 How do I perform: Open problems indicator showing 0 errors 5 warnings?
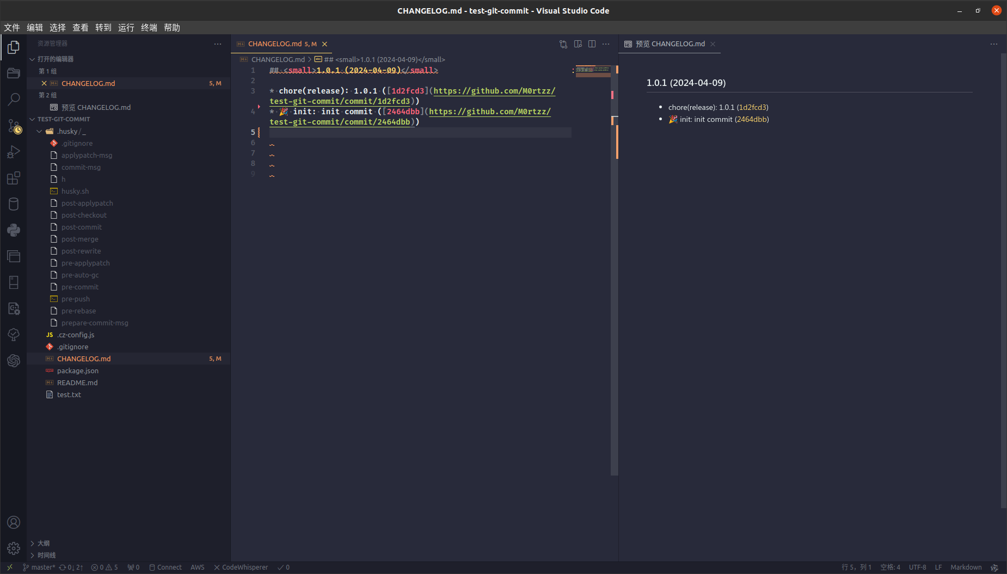[105, 567]
